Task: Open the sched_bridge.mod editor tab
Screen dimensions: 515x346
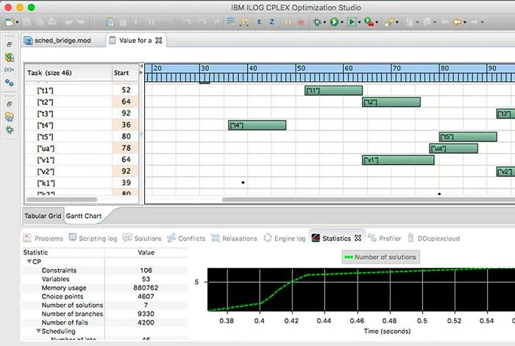Action: point(63,40)
